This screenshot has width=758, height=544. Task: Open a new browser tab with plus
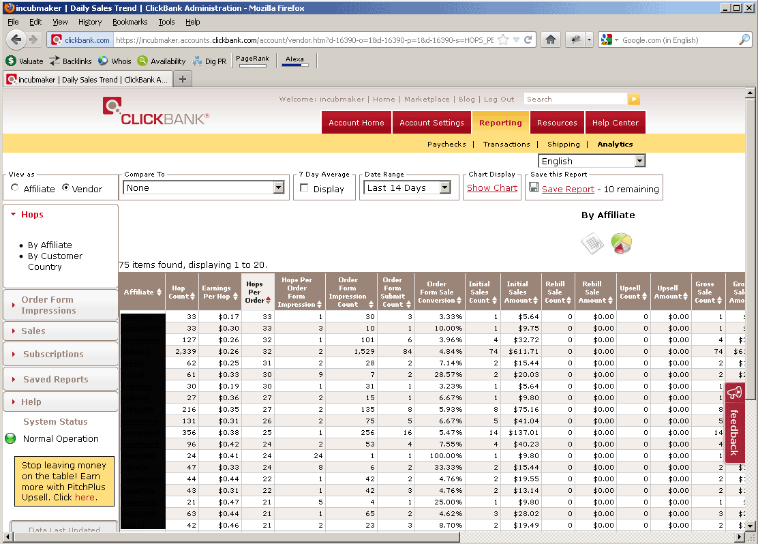(x=182, y=79)
